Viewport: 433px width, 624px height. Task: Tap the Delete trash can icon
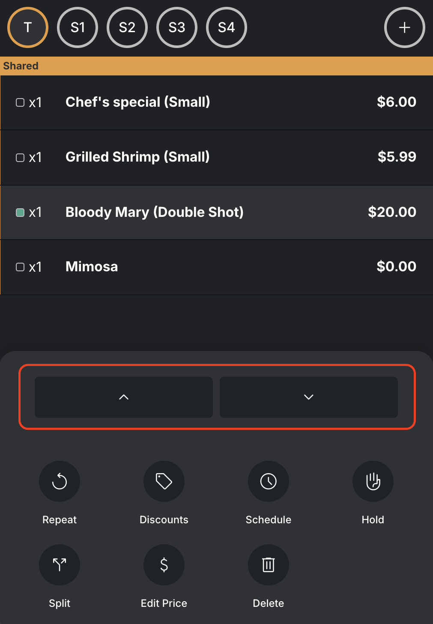tap(269, 565)
